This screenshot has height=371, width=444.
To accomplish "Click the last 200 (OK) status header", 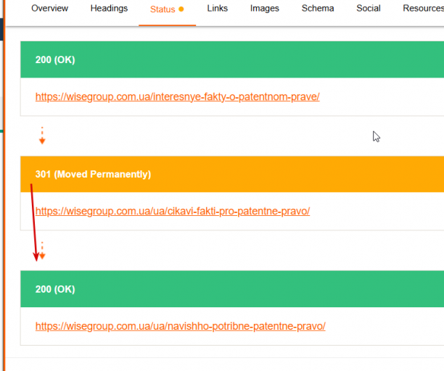I will (x=232, y=289).
